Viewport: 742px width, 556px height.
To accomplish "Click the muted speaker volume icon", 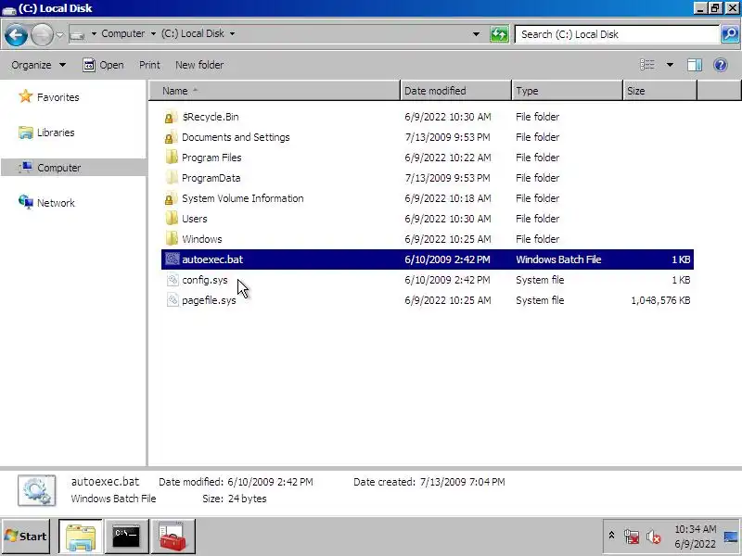I will pos(654,537).
